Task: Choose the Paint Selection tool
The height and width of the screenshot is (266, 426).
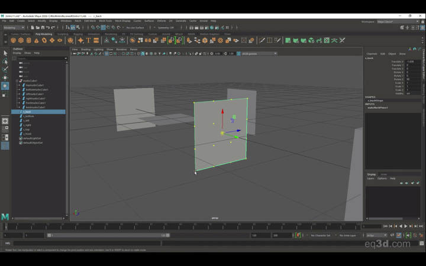Action: [x=5, y=69]
